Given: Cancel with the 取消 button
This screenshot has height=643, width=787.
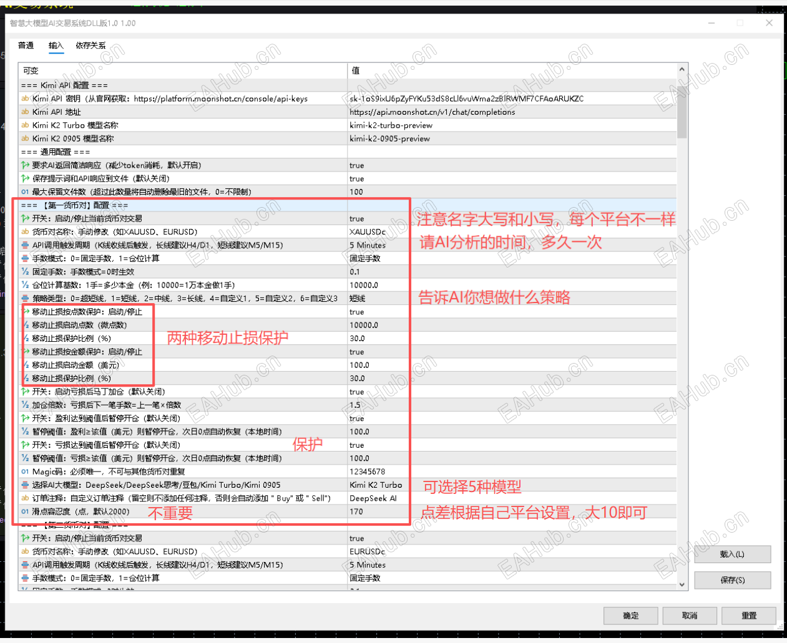Looking at the screenshot, I should [x=690, y=616].
